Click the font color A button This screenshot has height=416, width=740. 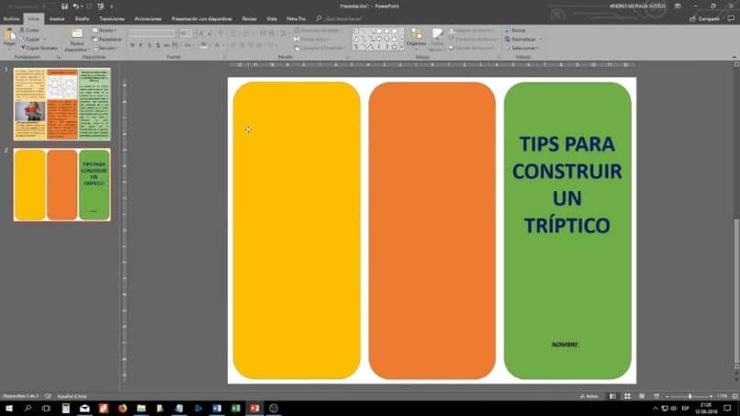[217, 45]
